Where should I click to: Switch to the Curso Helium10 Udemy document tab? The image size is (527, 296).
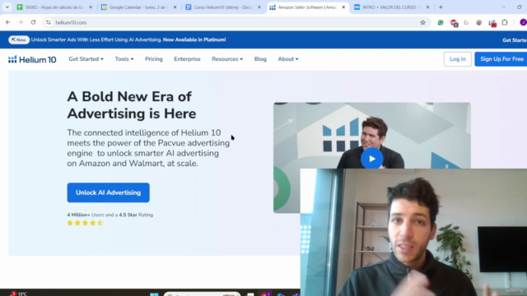point(223,7)
